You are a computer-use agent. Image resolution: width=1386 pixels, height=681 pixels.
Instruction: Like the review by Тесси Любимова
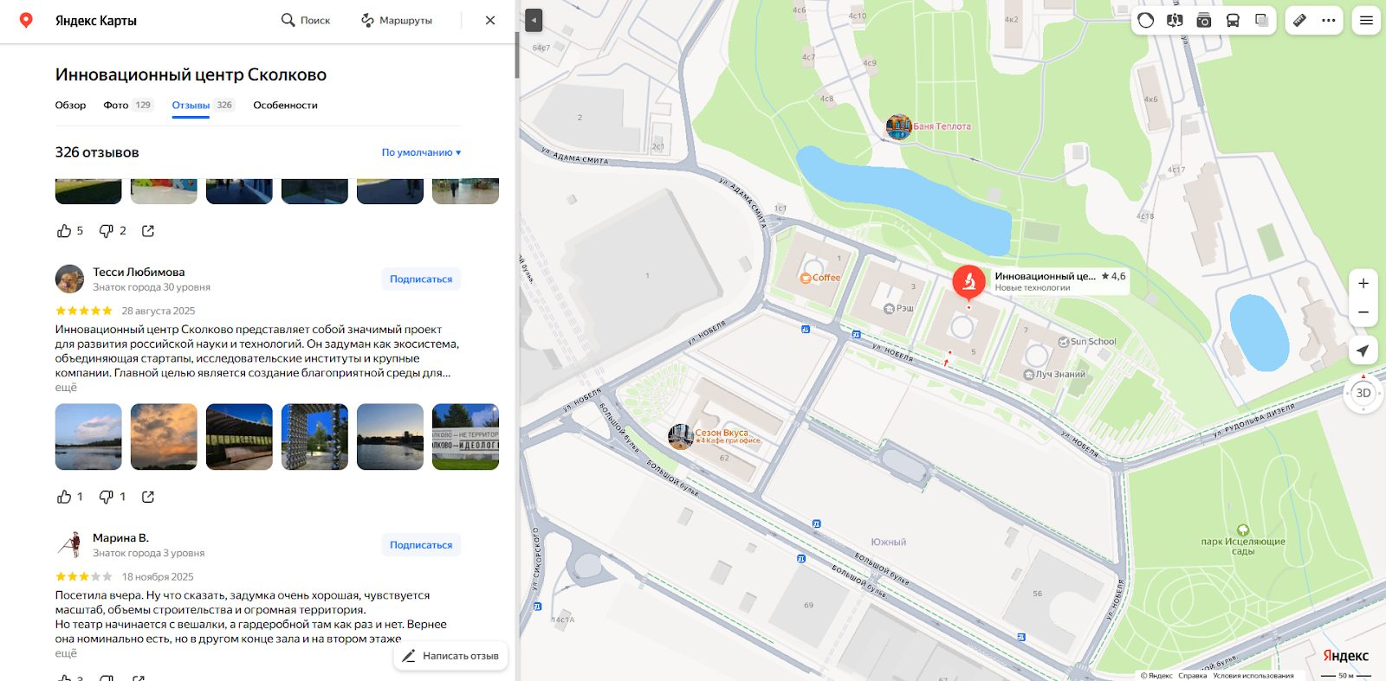[65, 497]
